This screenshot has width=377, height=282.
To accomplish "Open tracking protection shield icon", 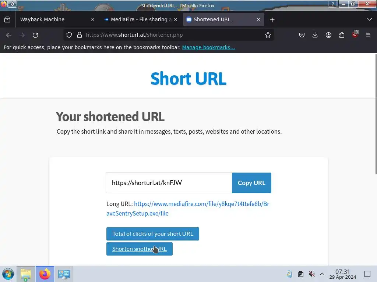I will pos(69,35).
